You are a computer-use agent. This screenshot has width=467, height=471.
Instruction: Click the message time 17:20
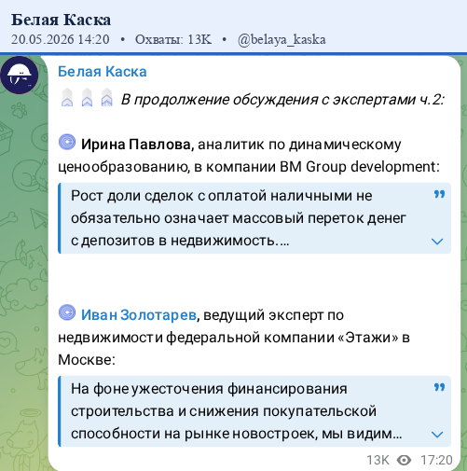[436, 460]
